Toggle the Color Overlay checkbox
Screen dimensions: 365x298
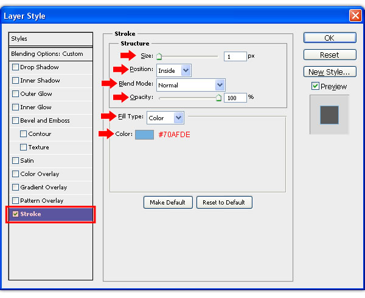15,174
